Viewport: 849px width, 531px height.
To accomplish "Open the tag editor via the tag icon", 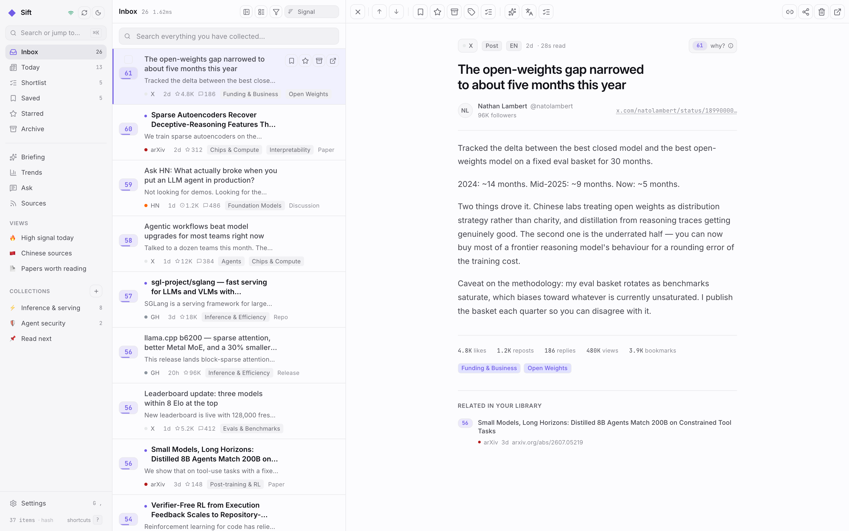I will click(471, 12).
